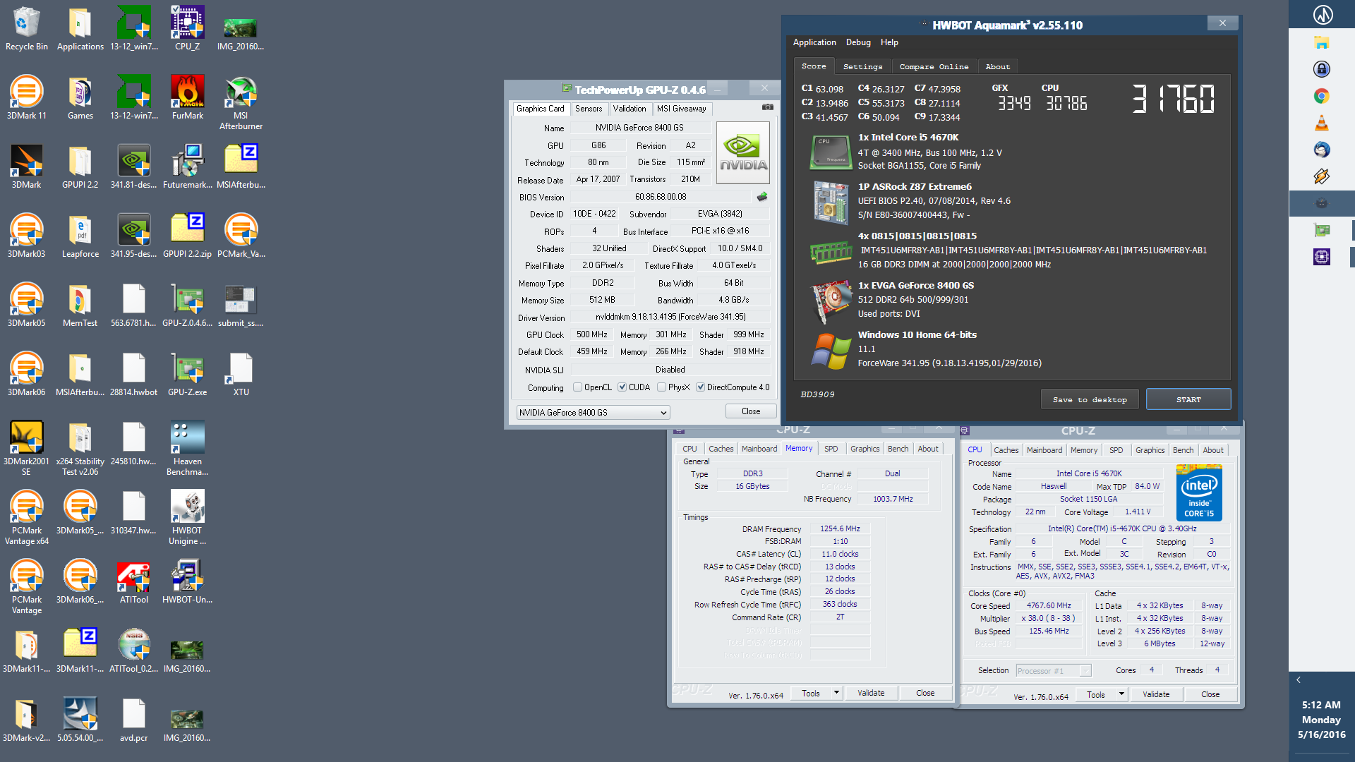
Task: Switch to Mainboard tab in right CPU-Z
Action: tap(1044, 450)
